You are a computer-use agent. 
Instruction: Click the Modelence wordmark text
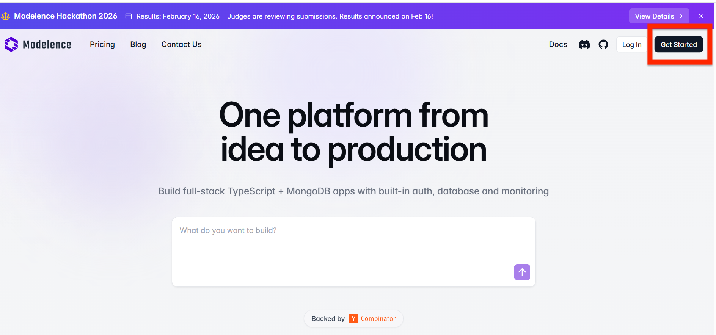click(x=47, y=45)
